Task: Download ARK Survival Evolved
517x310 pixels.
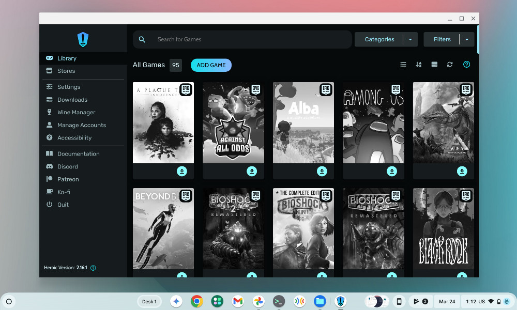Action: click(x=462, y=172)
